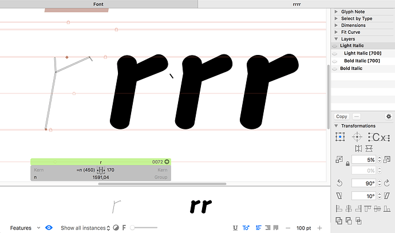This screenshot has width=395, height=233.
Task: Switch to vertical text layout
Action: 276,228
